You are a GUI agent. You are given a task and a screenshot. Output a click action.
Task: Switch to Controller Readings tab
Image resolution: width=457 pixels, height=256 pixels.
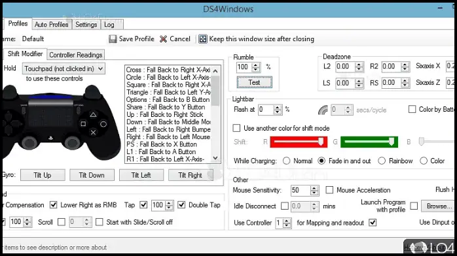click(76, 55)
